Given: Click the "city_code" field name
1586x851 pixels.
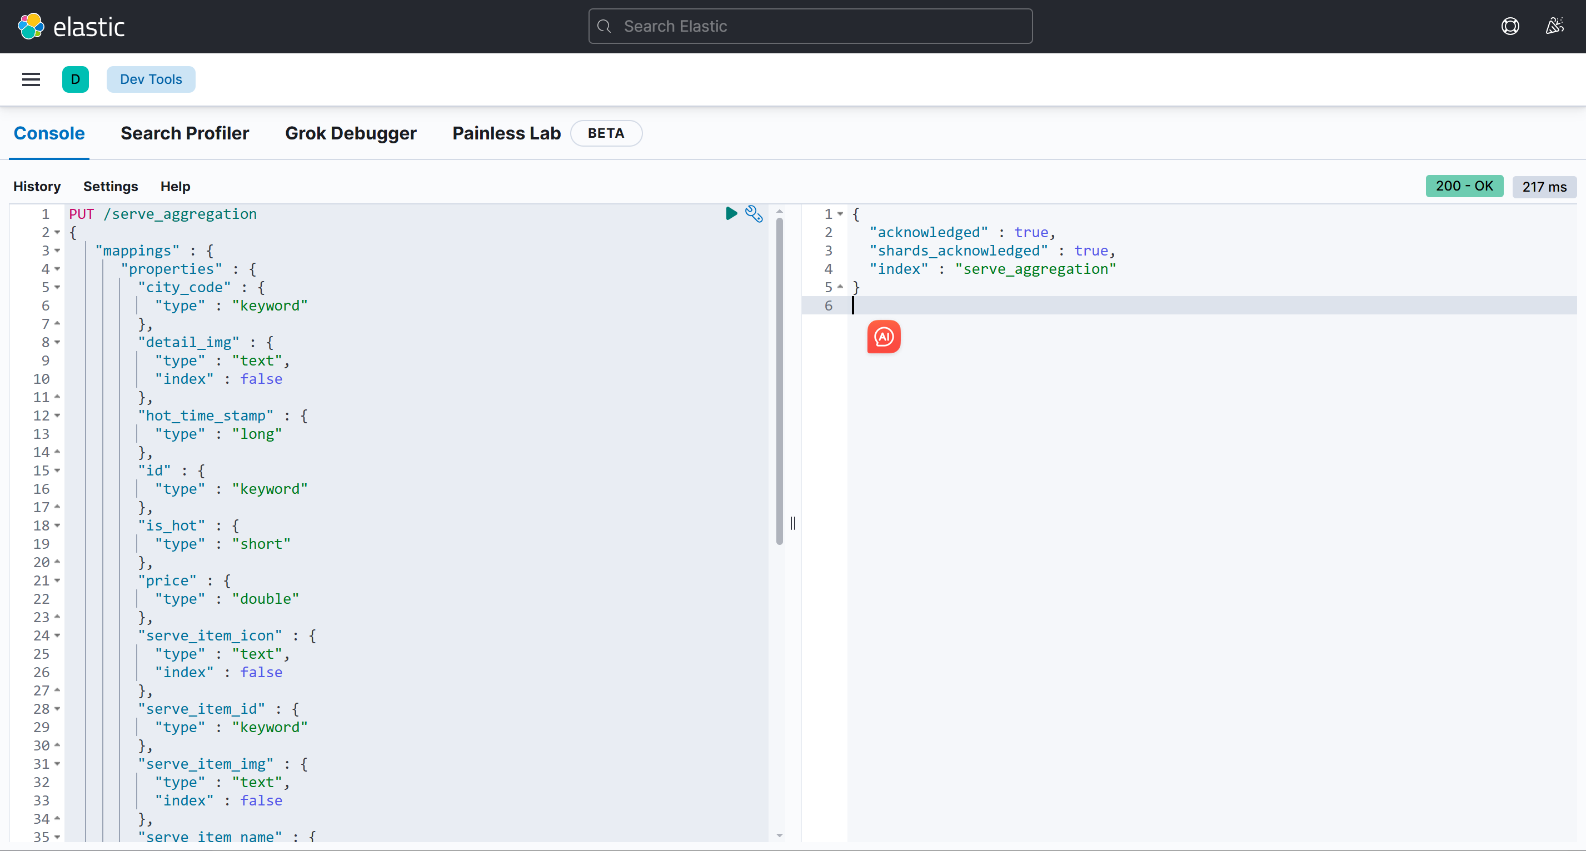Looking at the screenshot, I should 184,287.
